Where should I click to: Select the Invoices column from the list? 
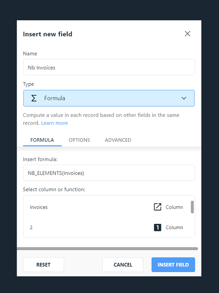[x=107, y=207]
